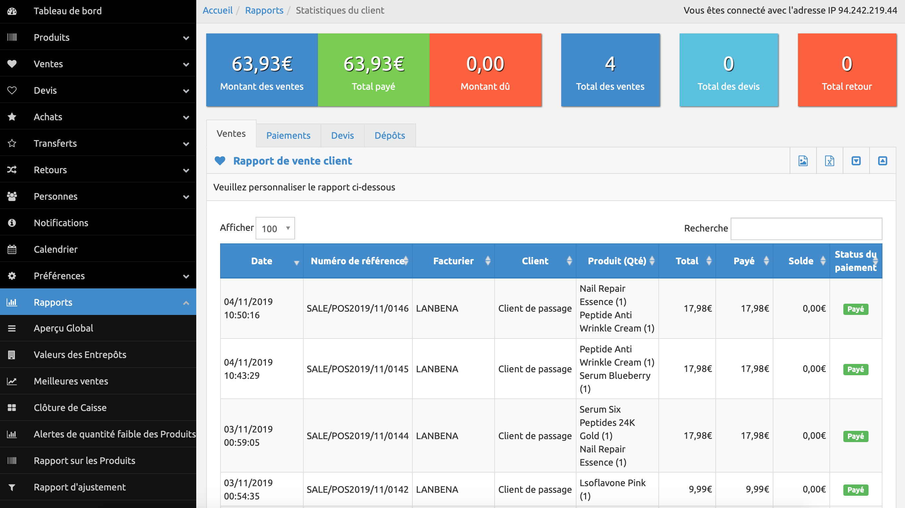Click the Tableau de bord dashboard icon
Image resolution: width=905 pixels, height=508 pixels.
click(x=12, y=11)
